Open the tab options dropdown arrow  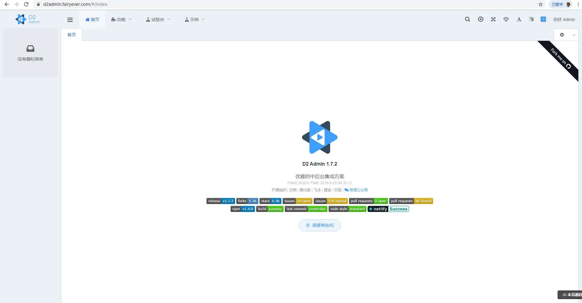[574, 35]
